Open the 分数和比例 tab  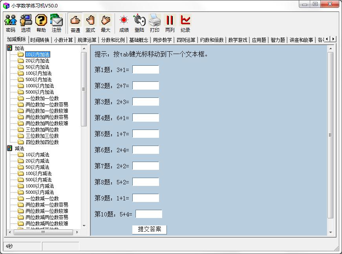[x=113, y=40]
